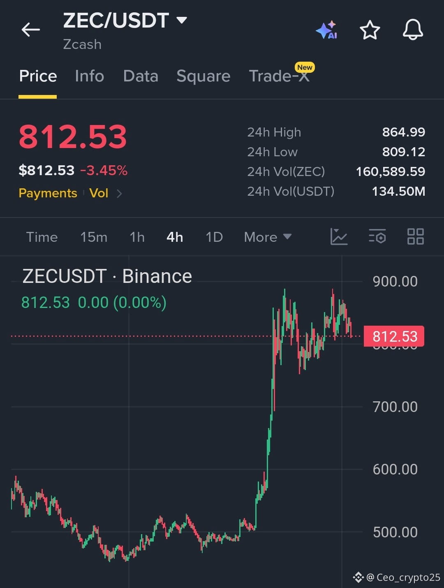Tap the back arrow icon

31,30
